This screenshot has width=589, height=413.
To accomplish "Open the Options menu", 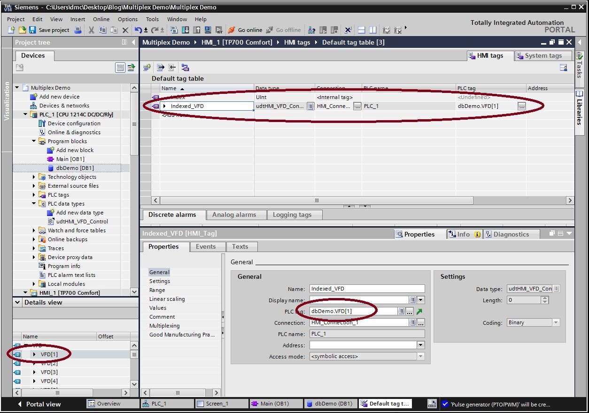I will pos(128,19).
